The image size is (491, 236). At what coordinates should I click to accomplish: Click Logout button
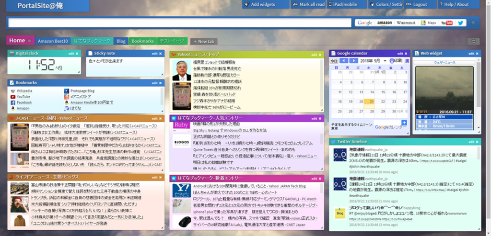(420, 4)
